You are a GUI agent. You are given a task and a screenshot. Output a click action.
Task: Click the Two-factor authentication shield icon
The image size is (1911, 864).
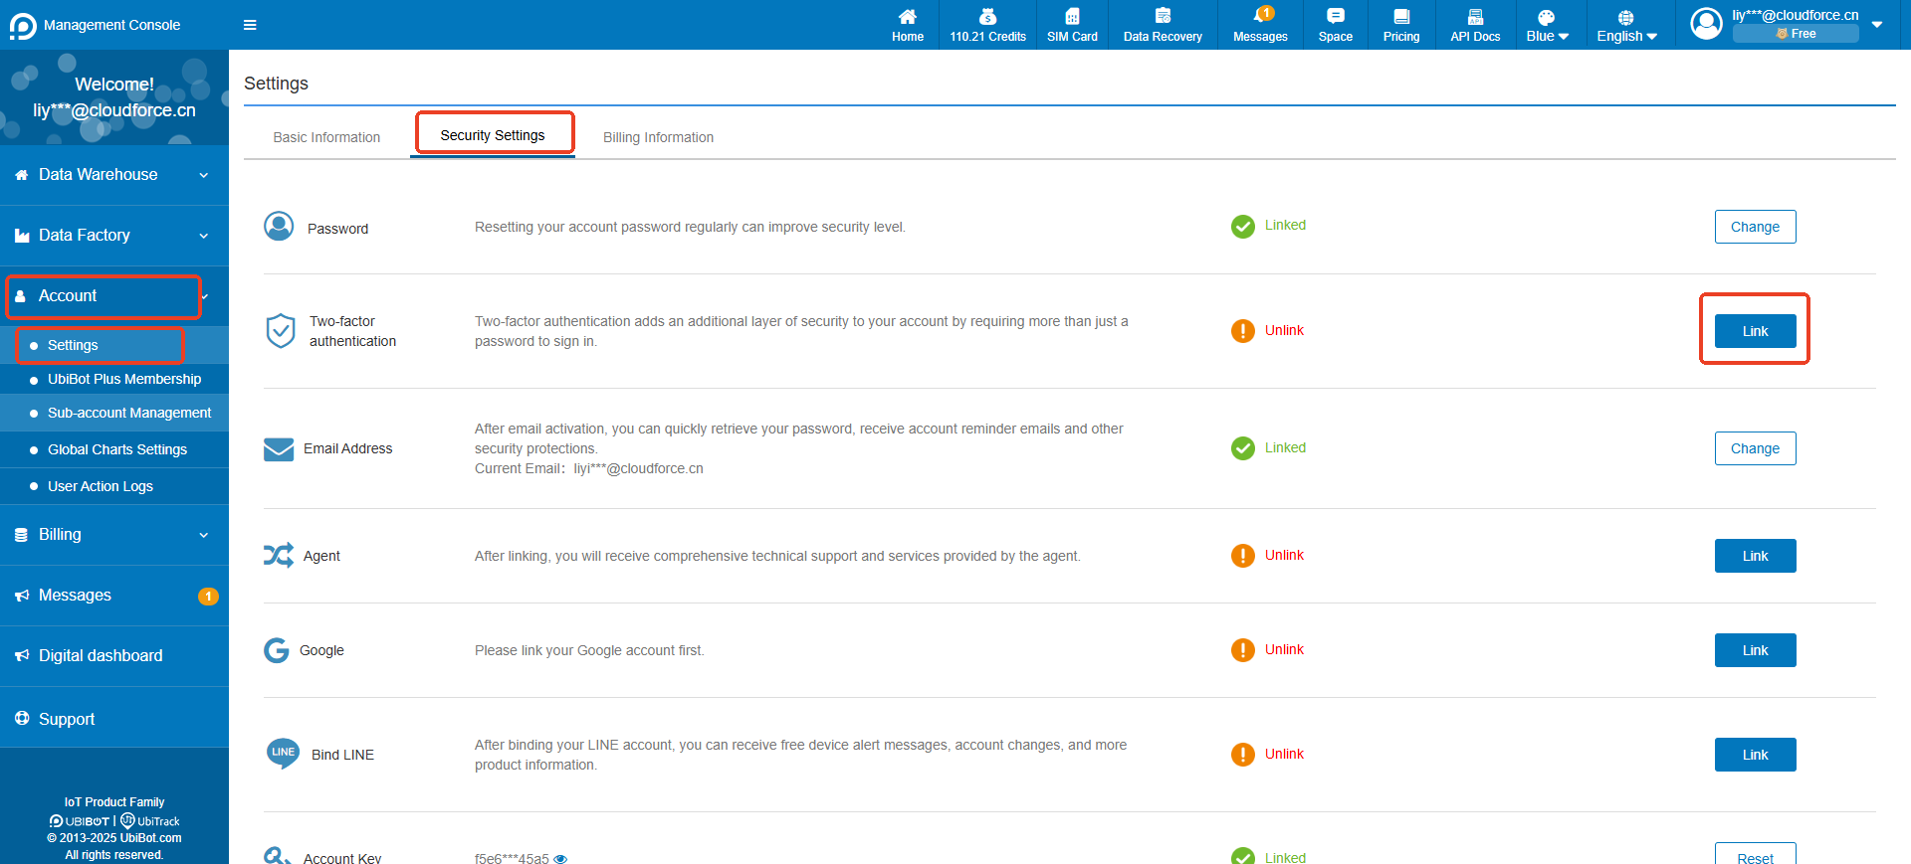[281, 330]
